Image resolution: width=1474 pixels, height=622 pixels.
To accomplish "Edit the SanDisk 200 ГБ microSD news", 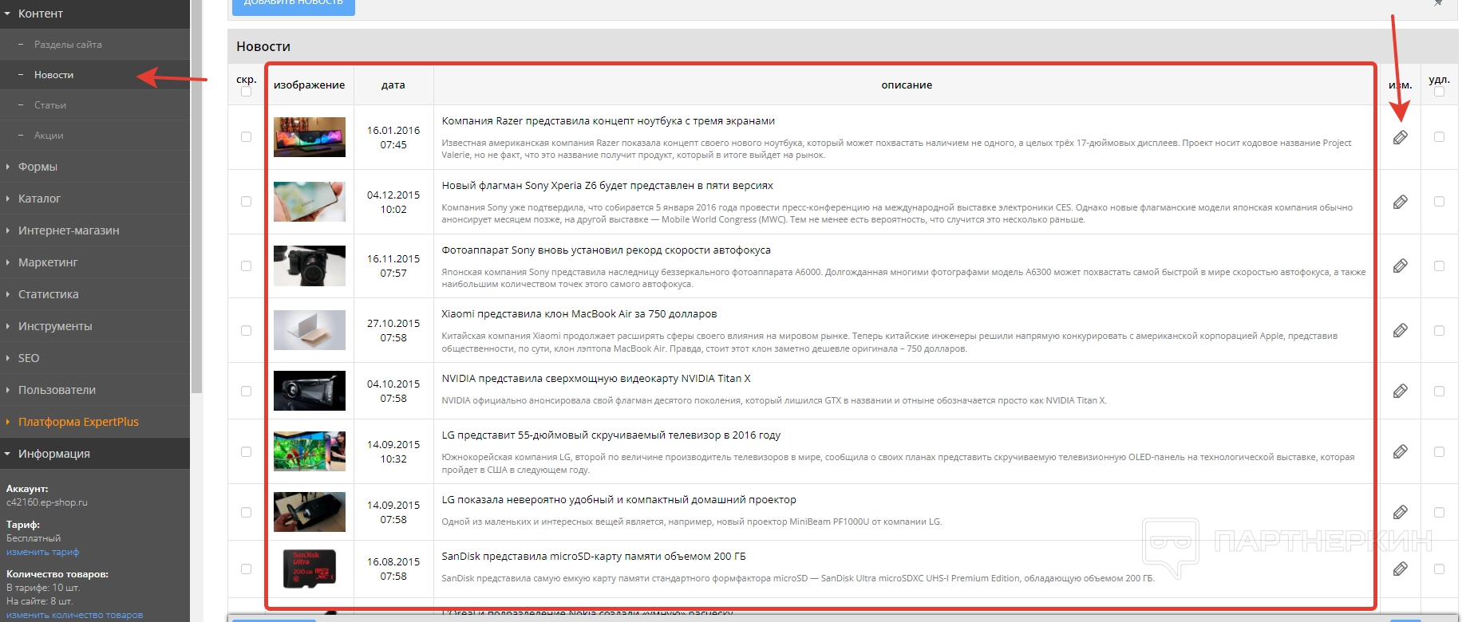I will pyautogui.click(x=1400, y=569).
